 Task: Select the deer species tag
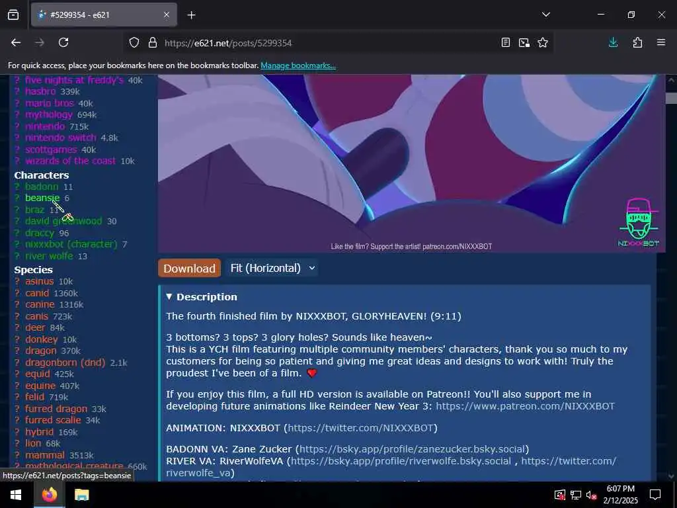pos(35,327)
